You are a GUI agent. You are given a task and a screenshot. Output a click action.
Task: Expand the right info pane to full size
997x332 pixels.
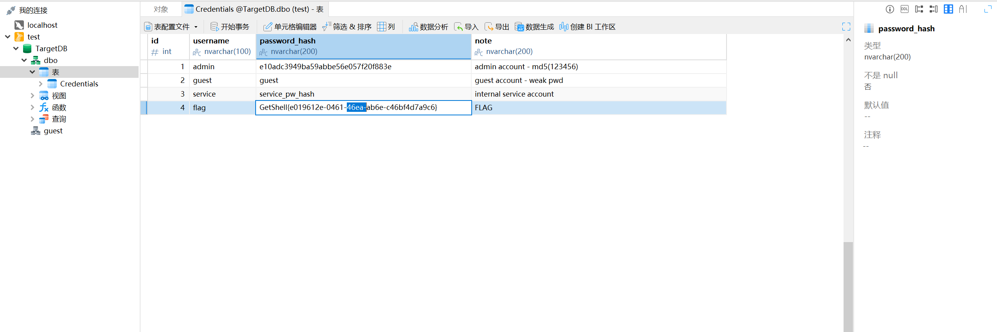coord(988,9)
